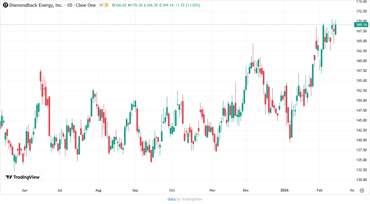
Task: Click the 150.00 price axis label
Action: 361,100
